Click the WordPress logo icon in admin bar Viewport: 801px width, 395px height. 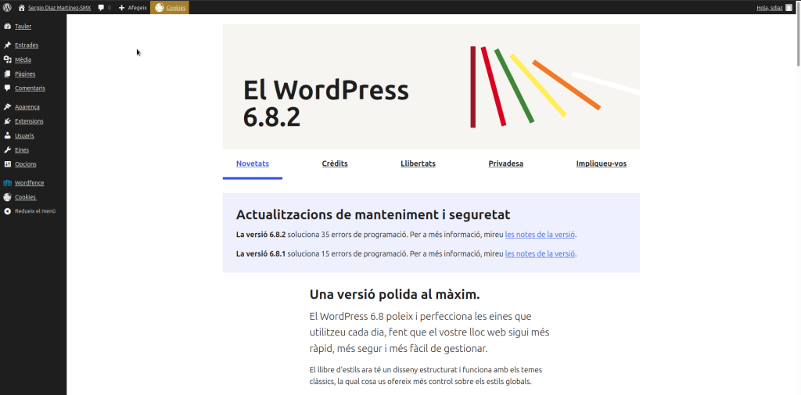(7, 7)
